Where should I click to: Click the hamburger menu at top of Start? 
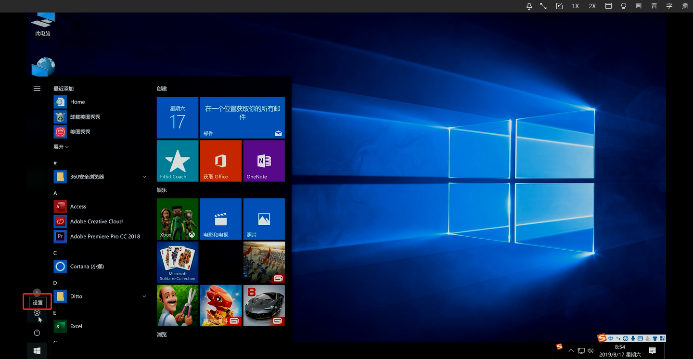[37, 89]
